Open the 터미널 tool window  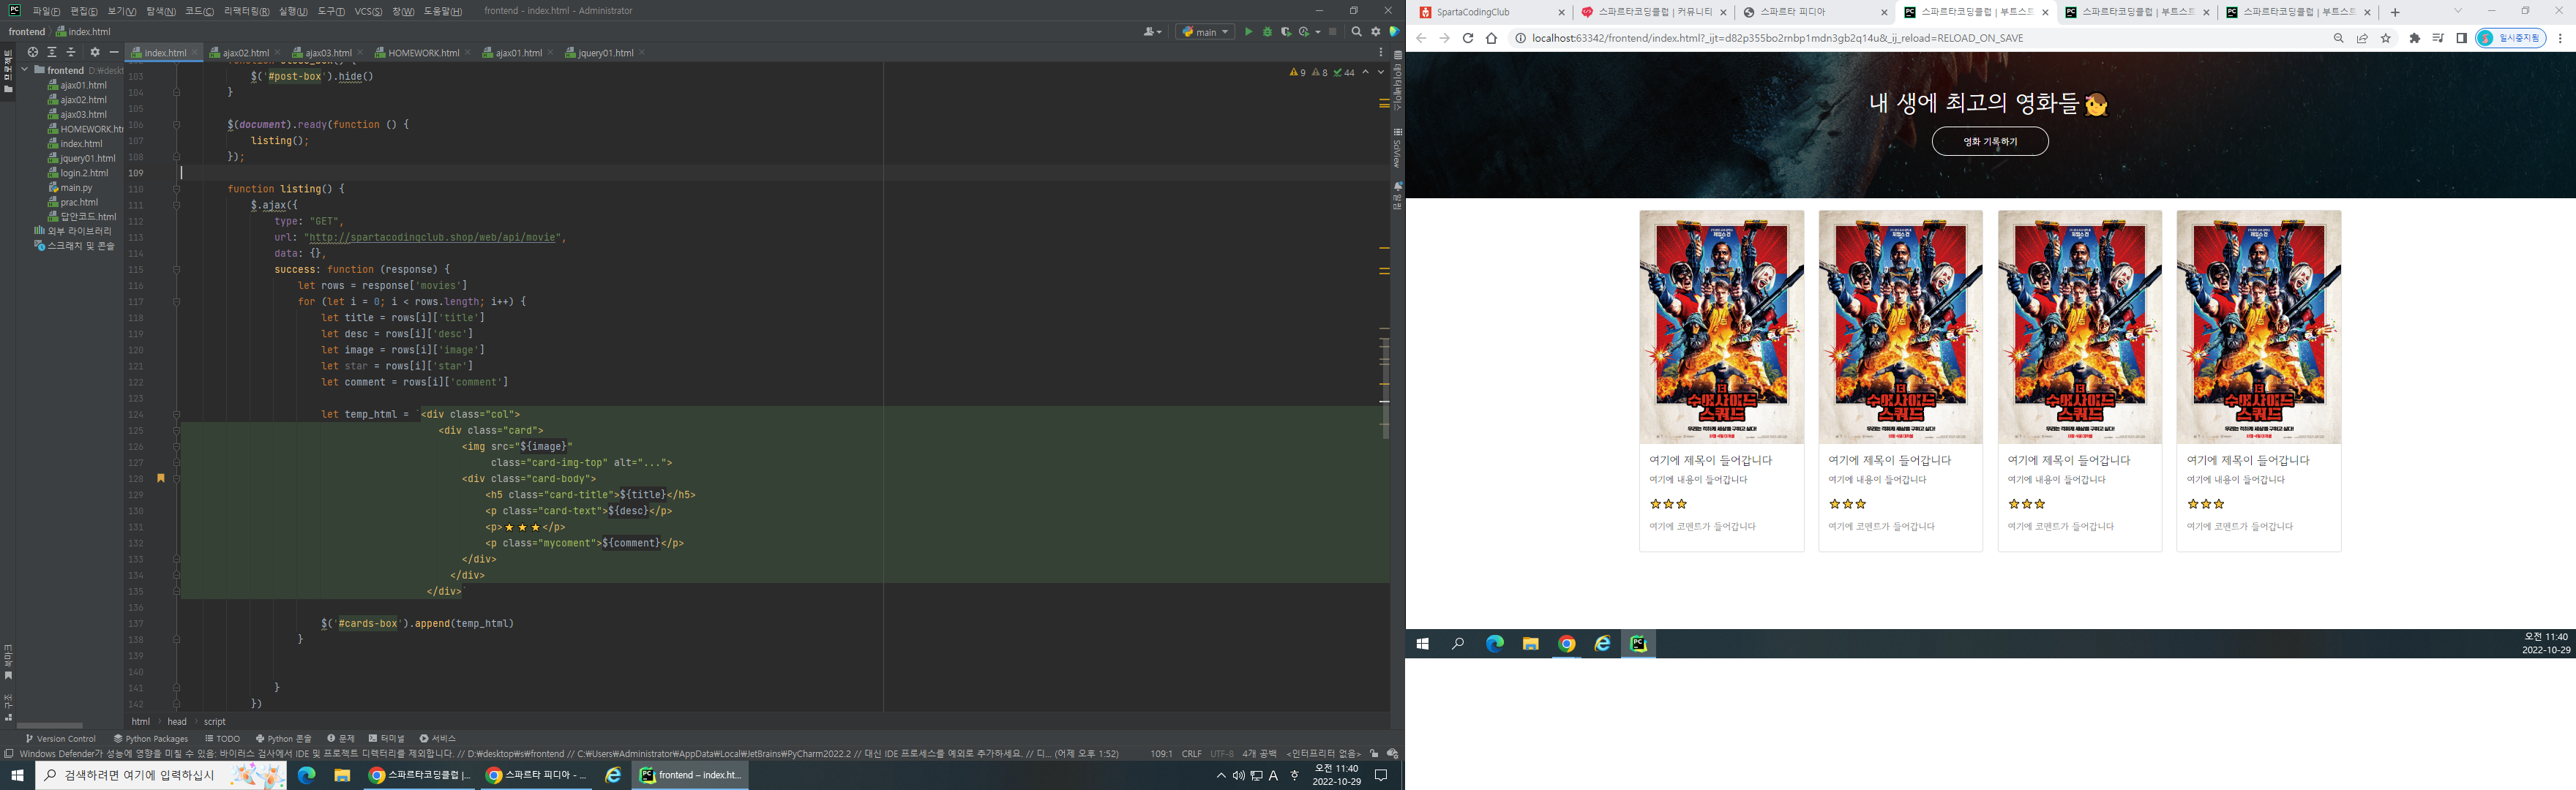pyautogui.click(x=387, y=738)
